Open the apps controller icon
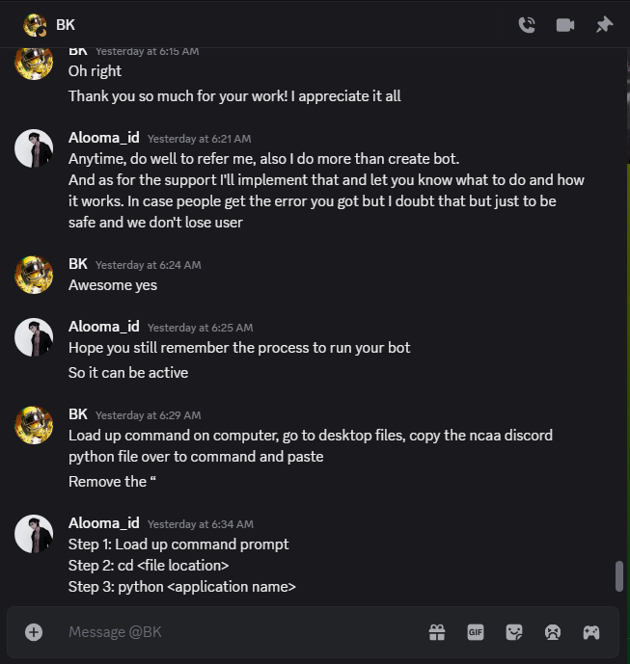630x664 pixels. (x=590, y=632)
